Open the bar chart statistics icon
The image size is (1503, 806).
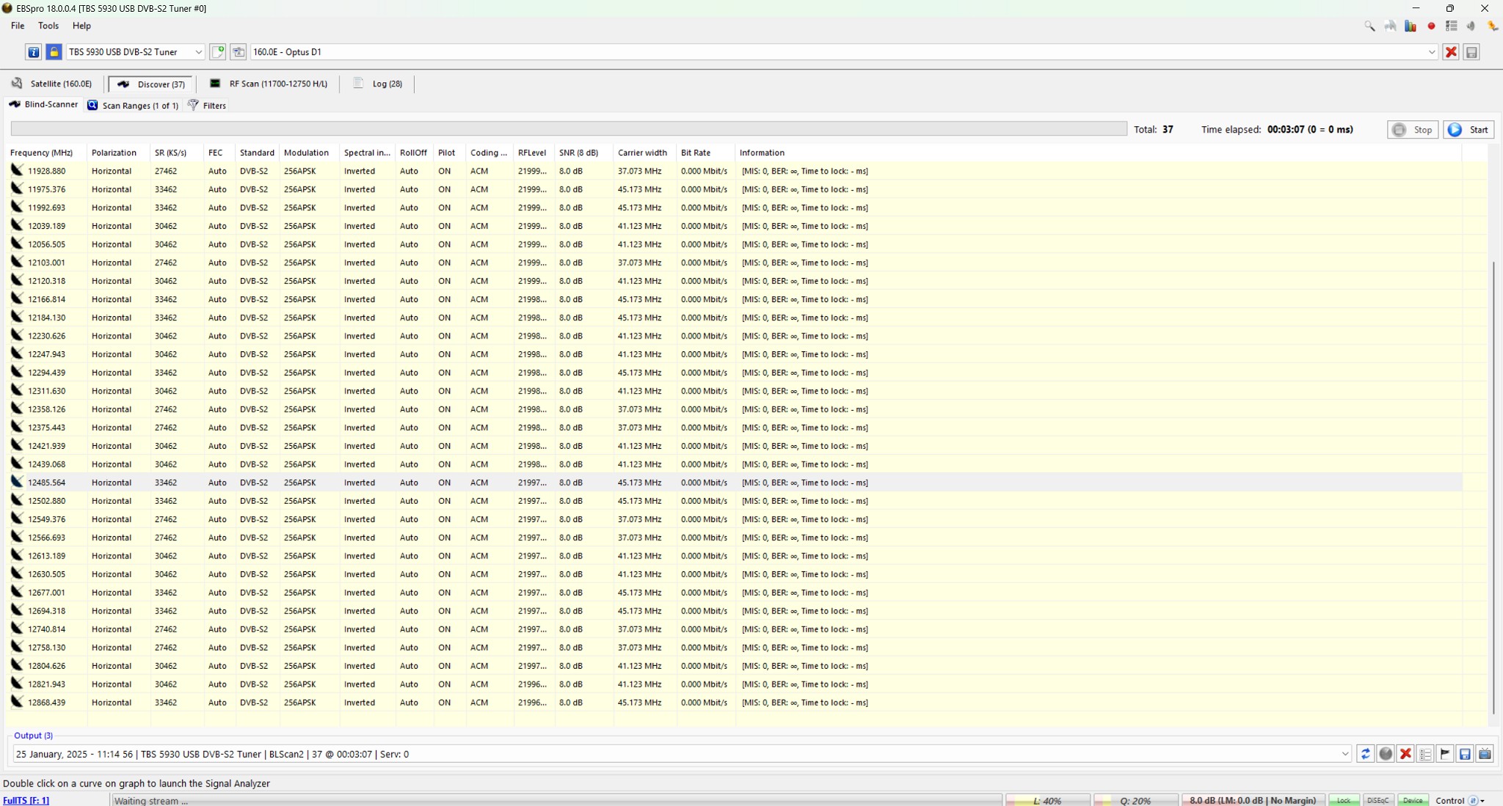(x=1411, y=26)
